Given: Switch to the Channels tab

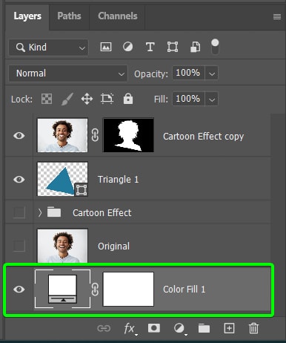Looking at the screenshot, I should point(118,16).
